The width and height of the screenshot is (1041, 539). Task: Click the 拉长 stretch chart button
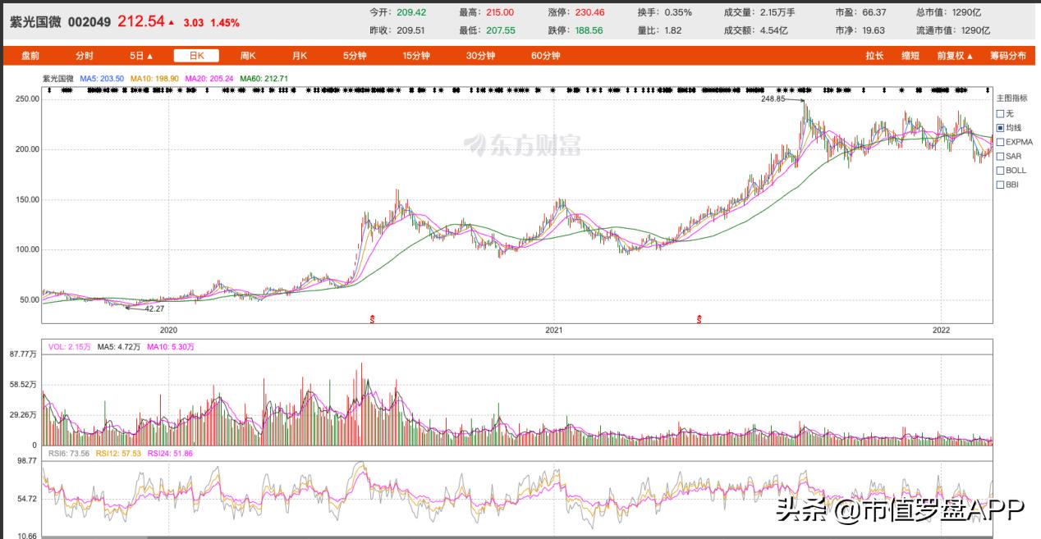874,56
